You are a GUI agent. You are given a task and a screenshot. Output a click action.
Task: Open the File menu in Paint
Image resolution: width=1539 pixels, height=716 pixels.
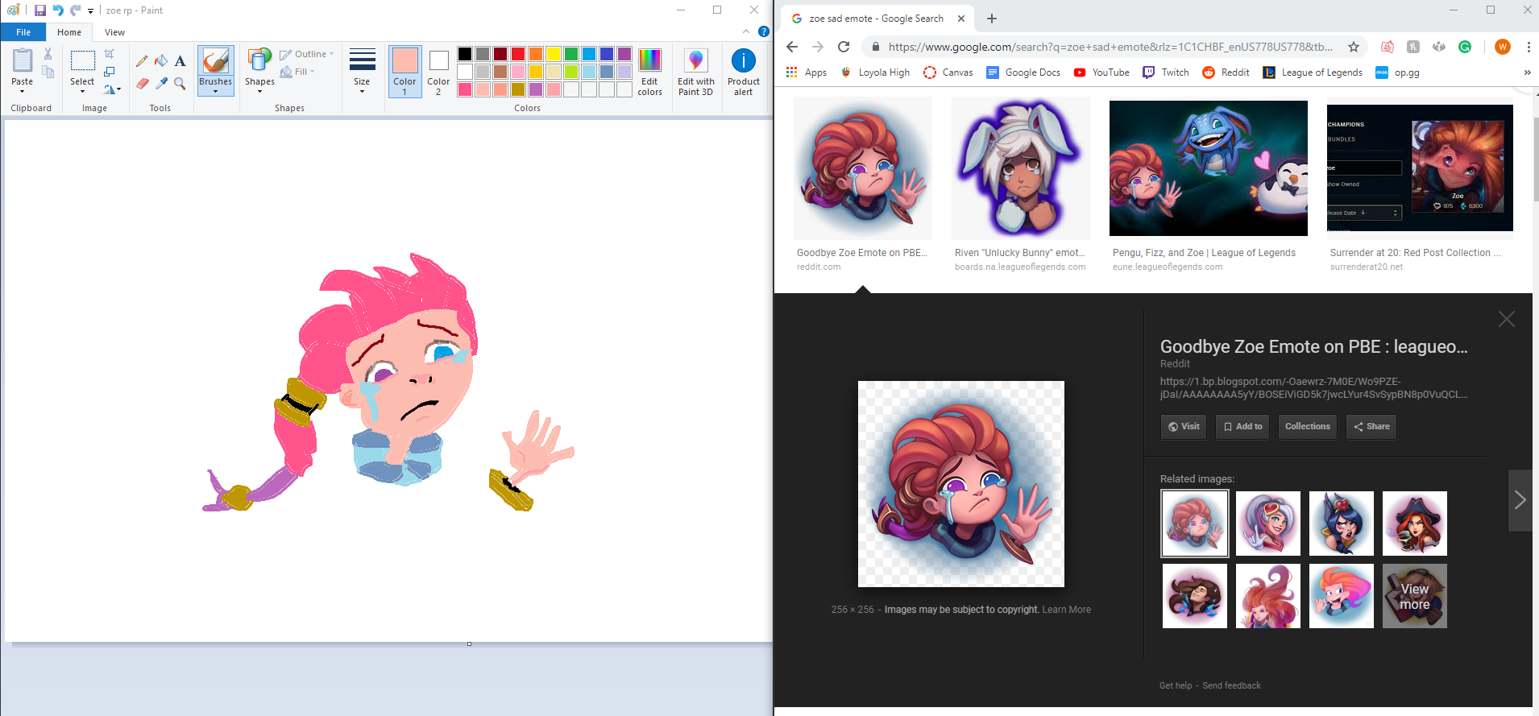(x=23, y=32)
